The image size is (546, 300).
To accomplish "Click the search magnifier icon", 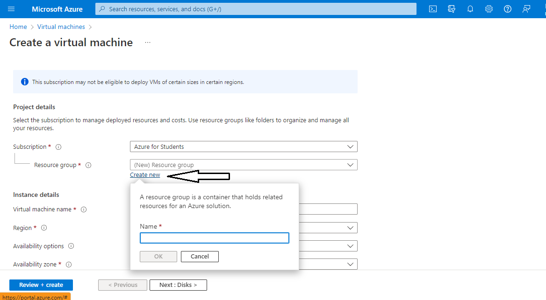I will 102,9.
